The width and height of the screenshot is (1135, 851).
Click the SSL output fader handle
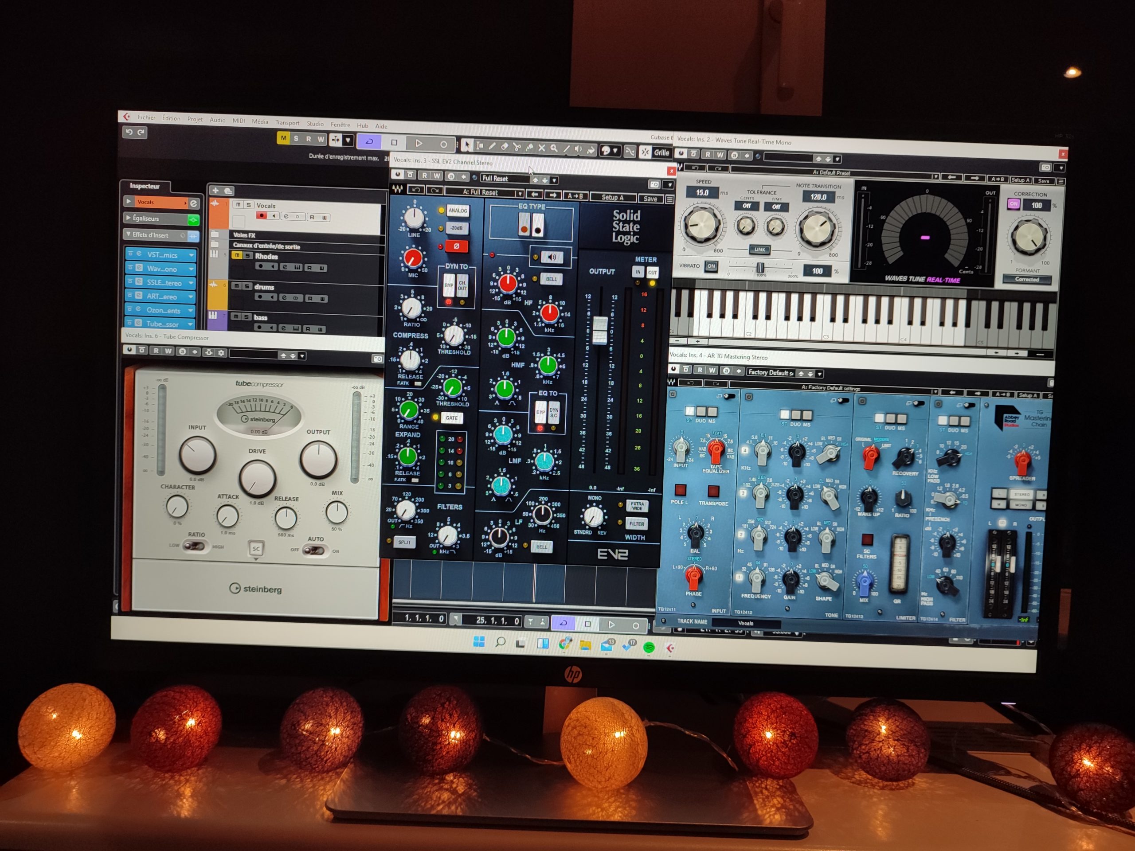(600, 329)
